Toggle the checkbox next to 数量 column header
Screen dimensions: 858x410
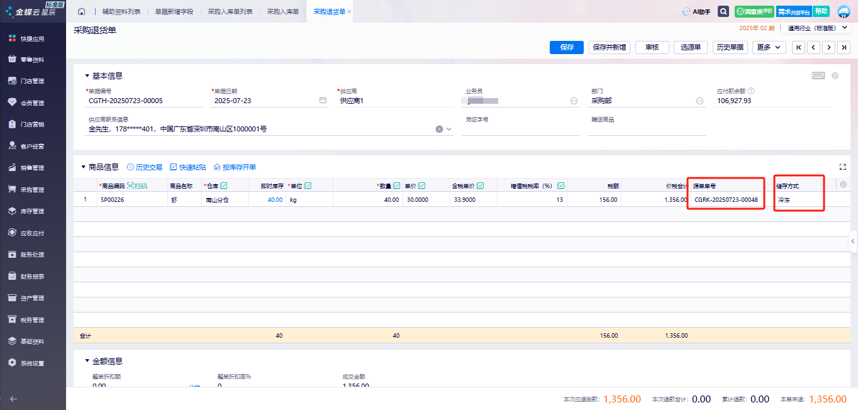tap(396, 186)
